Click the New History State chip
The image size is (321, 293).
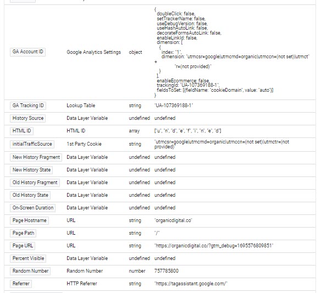[31, 170]
